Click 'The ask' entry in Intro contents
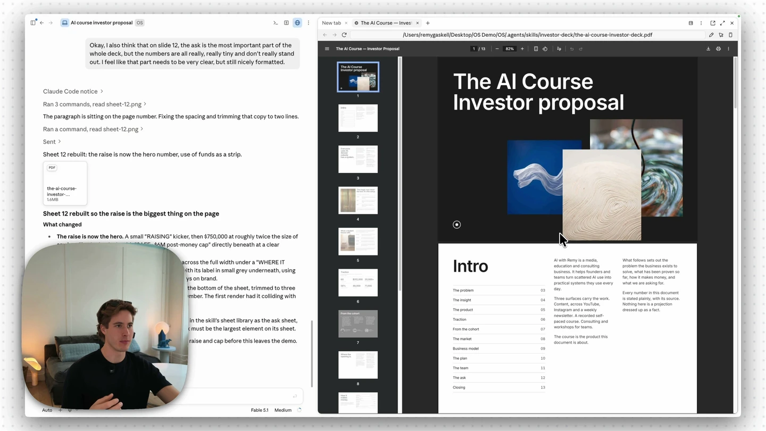The image size is (766, 431). click(499, 378)
